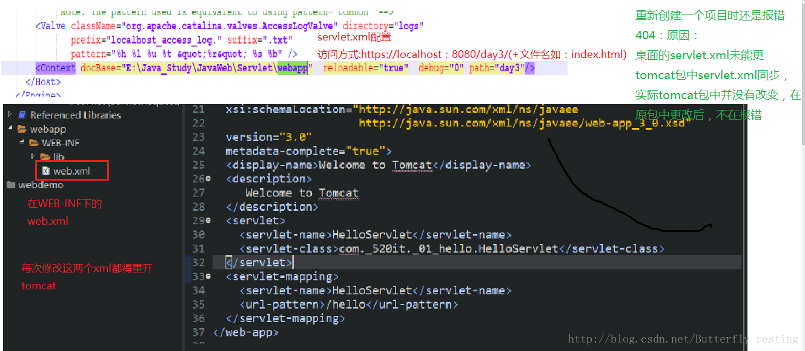Click the closing </servlet-mapping> tag
Image resolution: width=805 pixels, height=351 pixels.
coord(285,318)
